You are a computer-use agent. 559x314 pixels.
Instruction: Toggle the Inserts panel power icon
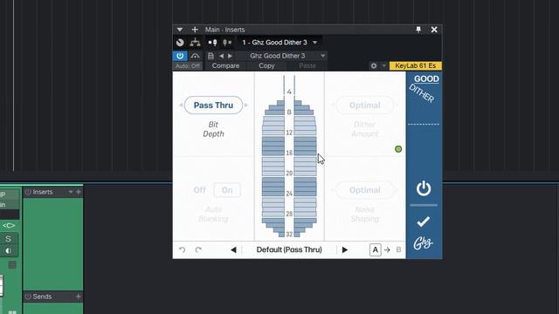[28, 192]
